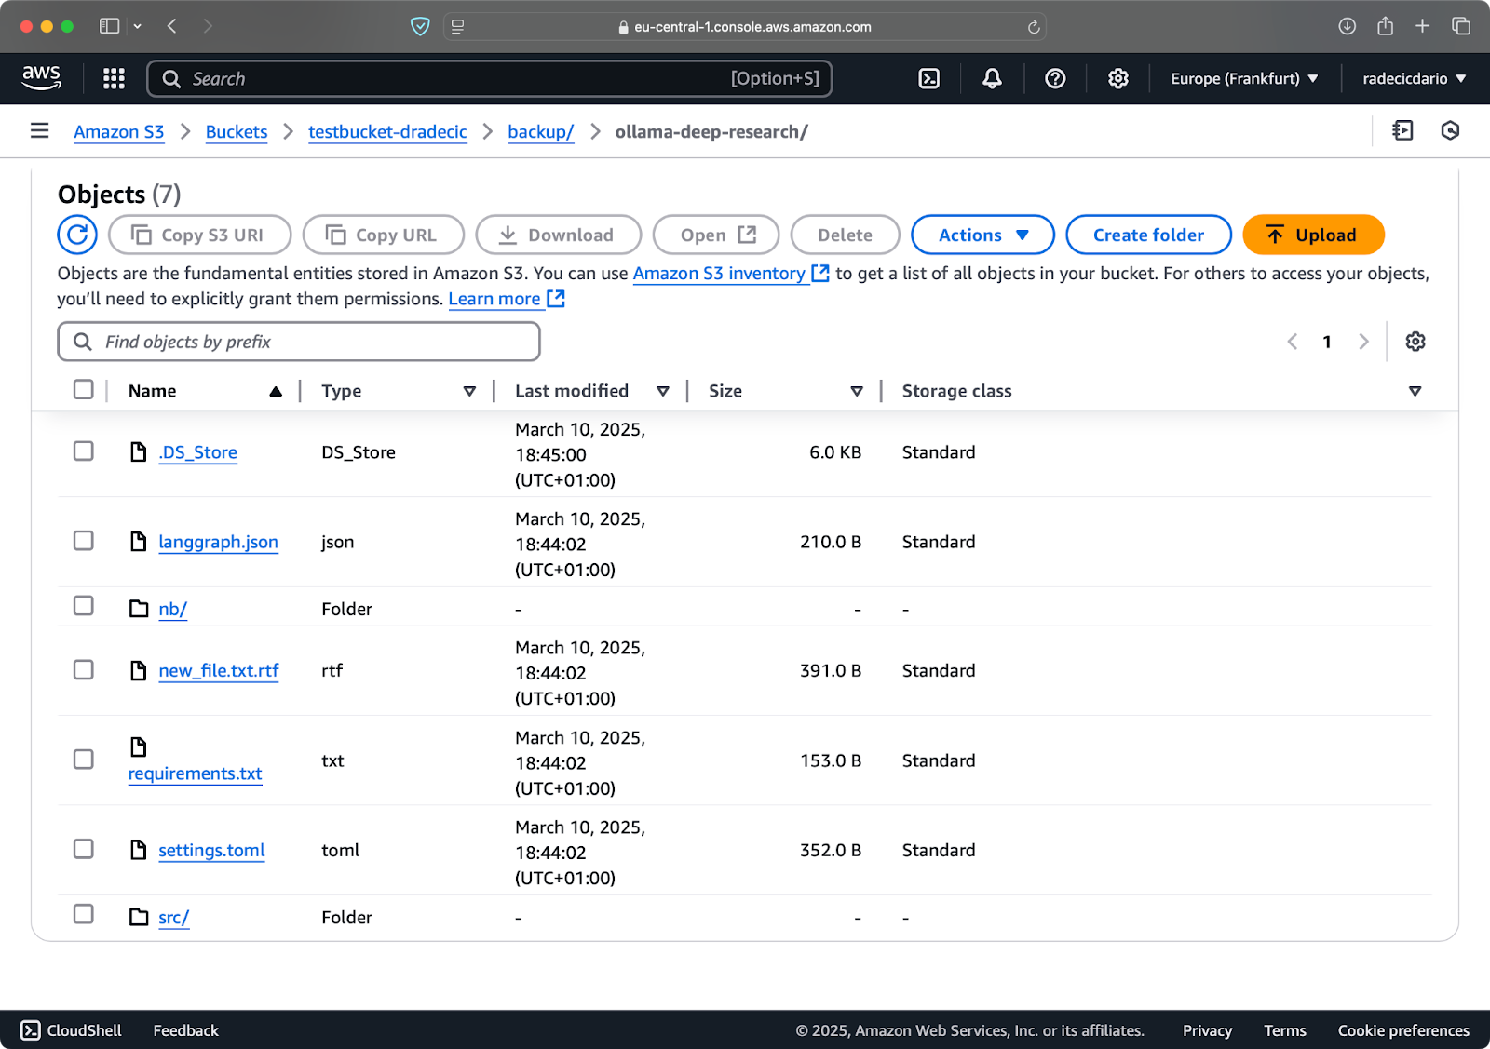
Task: Toggle the select-all objects checkbox
Action: (84, 389)
